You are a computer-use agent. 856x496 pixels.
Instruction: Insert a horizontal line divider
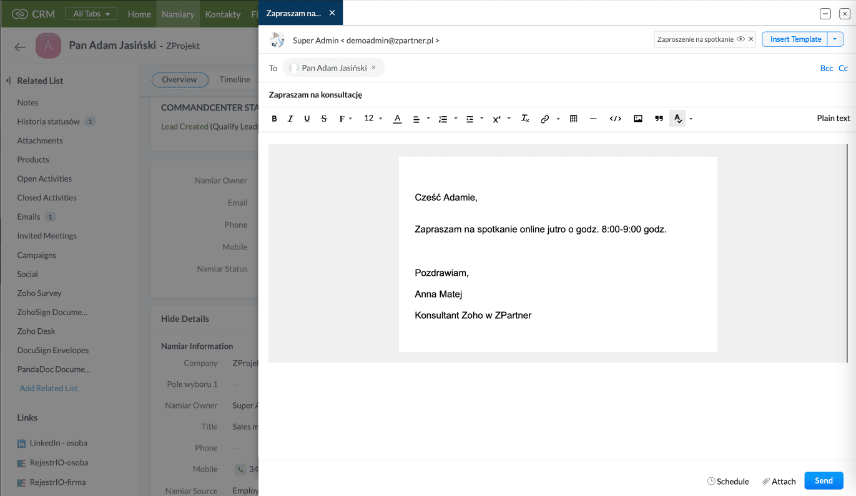click(593, 119)
